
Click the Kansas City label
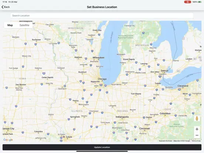pos(8,129)
